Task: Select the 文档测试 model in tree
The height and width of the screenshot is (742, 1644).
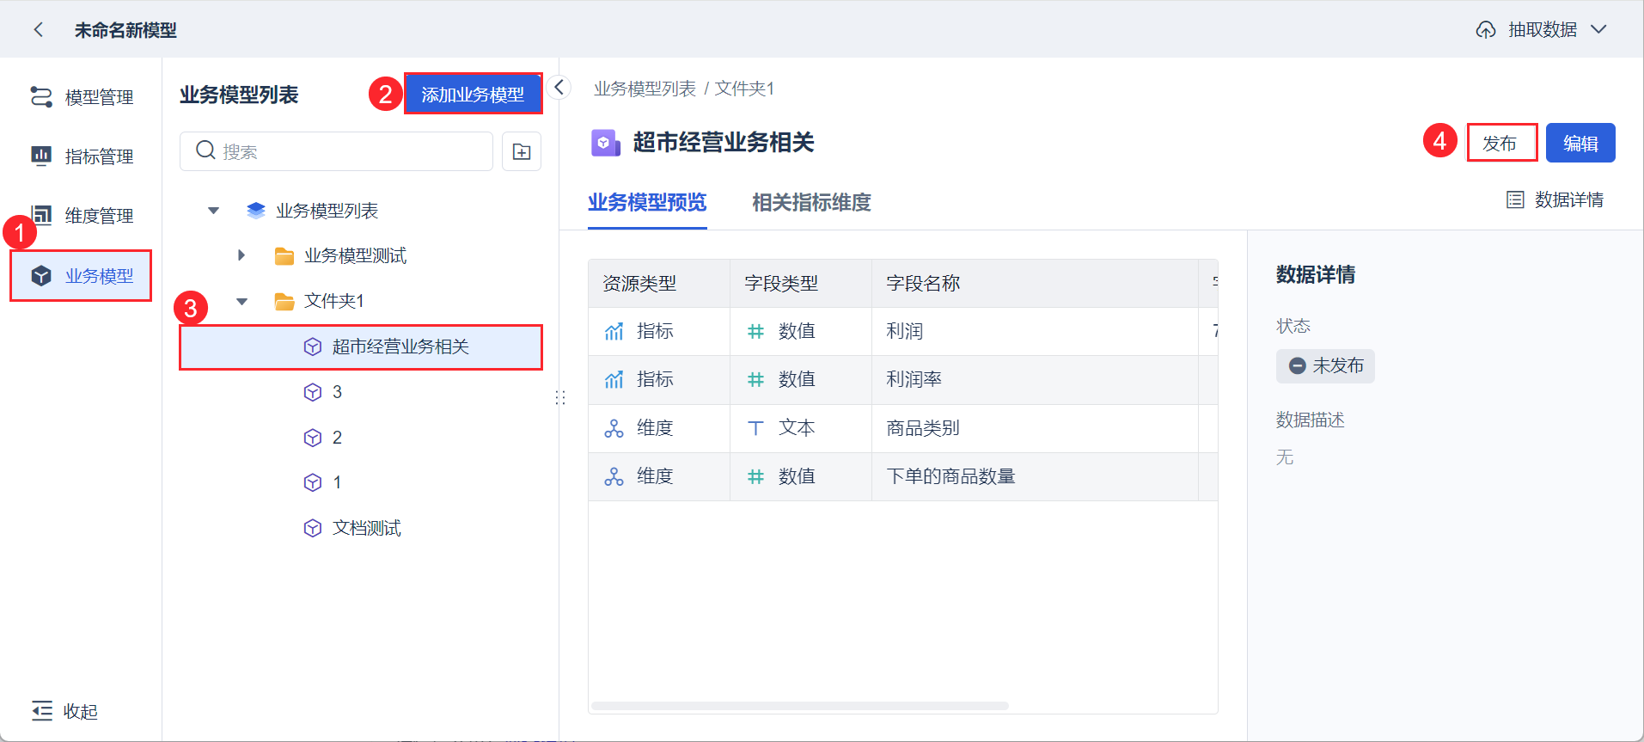Action: pos(366,528)
